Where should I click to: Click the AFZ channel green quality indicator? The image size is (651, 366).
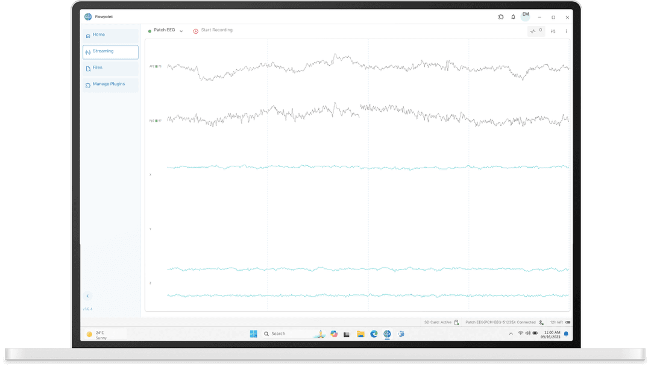157,66
